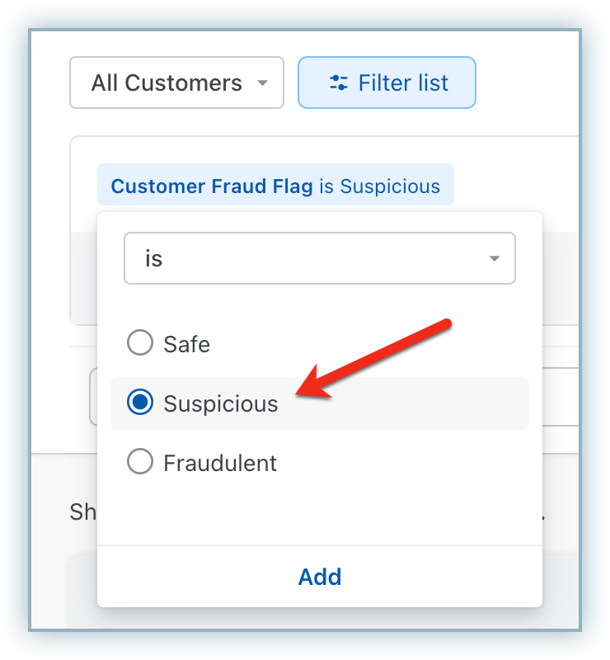
Task: Expand the "is" operator dropdown
Action: coord(319,259)
